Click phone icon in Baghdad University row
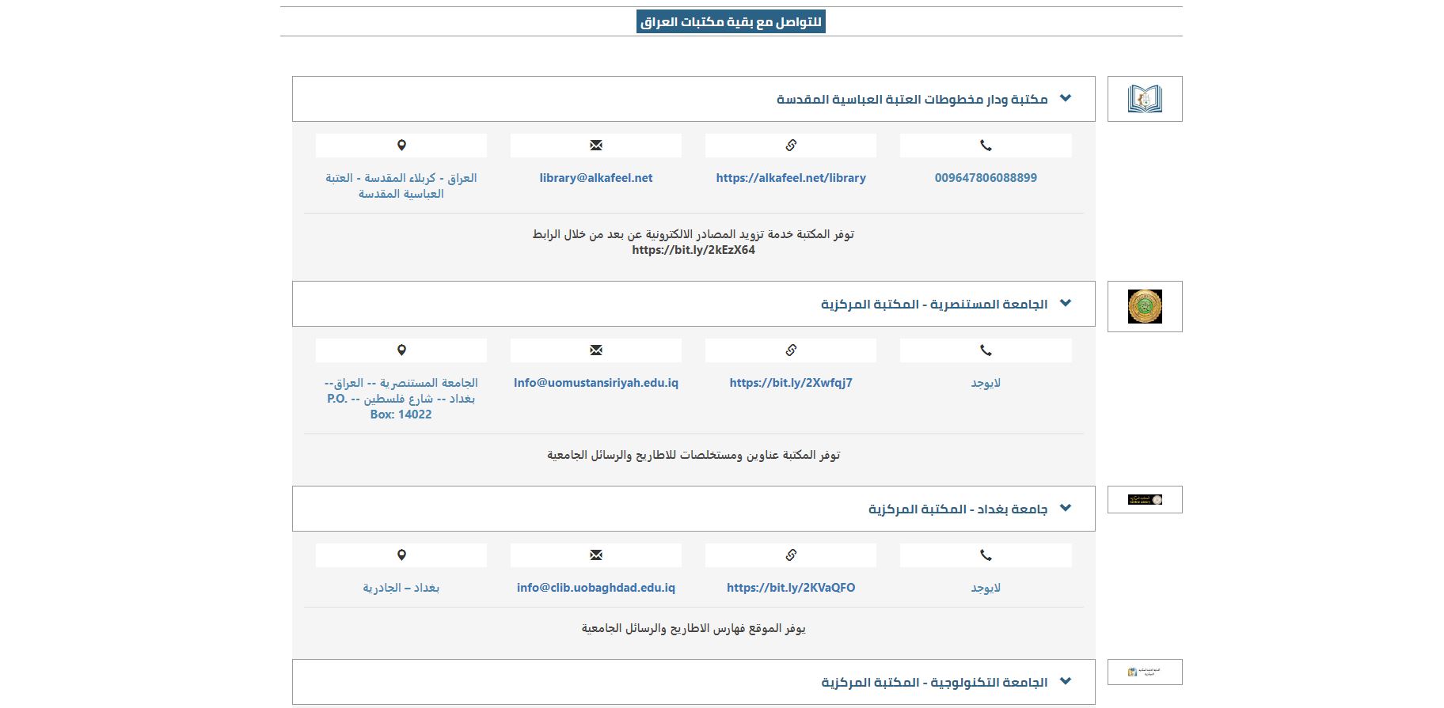1444x708 pixels. click(x=986, y=555)
